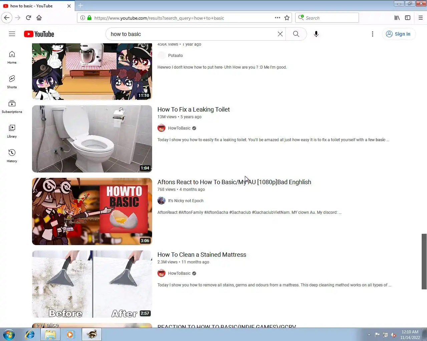Image resolution: width=427 pixels, height=341 pixels.
Task: Open the site information shield icon
Action: (x=82, y=18)
